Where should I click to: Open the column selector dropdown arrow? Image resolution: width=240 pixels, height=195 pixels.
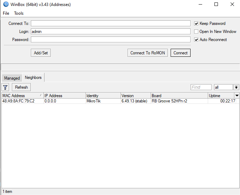click(x=237, y=95)
